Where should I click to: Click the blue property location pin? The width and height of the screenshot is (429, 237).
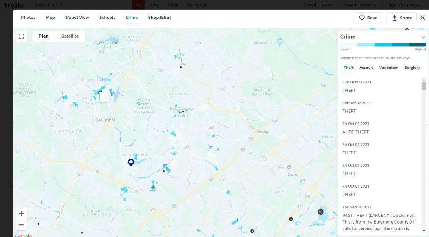tap(131, 162)
